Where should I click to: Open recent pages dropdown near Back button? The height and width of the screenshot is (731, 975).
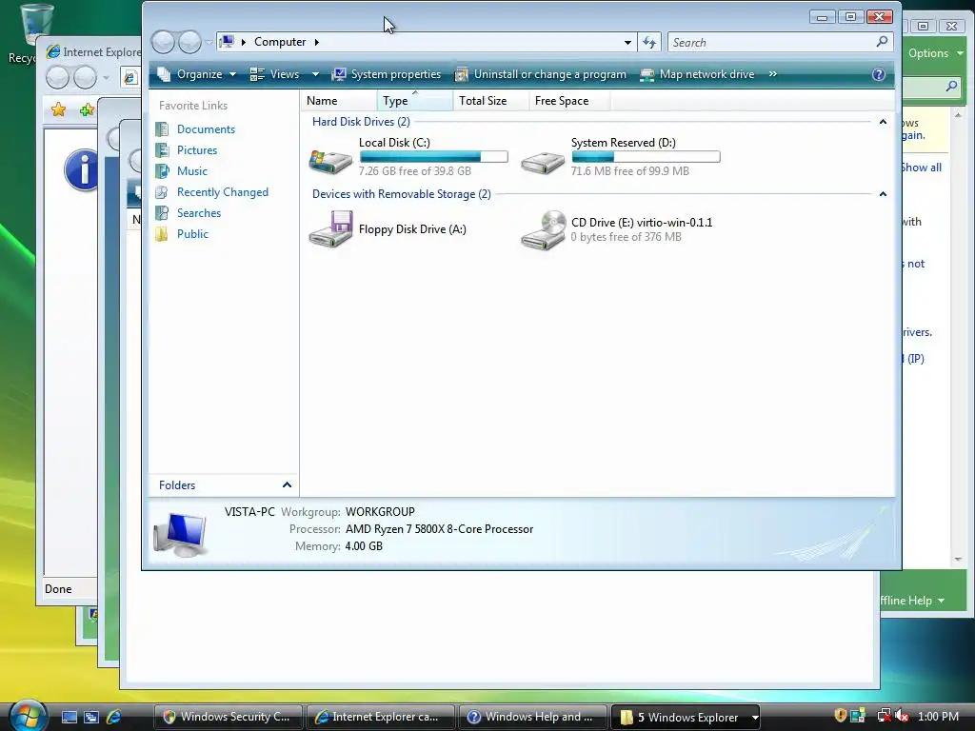tap(209, 42)
